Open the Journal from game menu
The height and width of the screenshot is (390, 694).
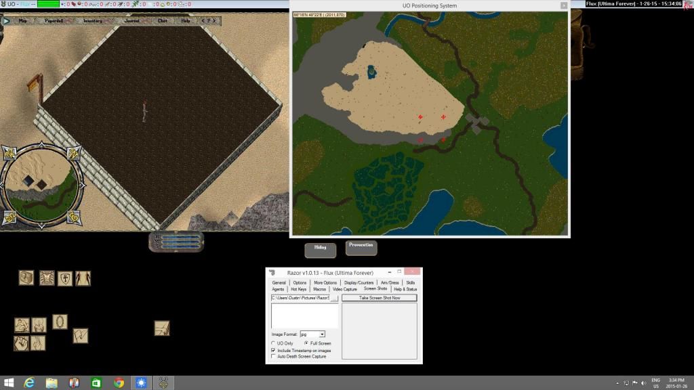click(x=131, y=21)
